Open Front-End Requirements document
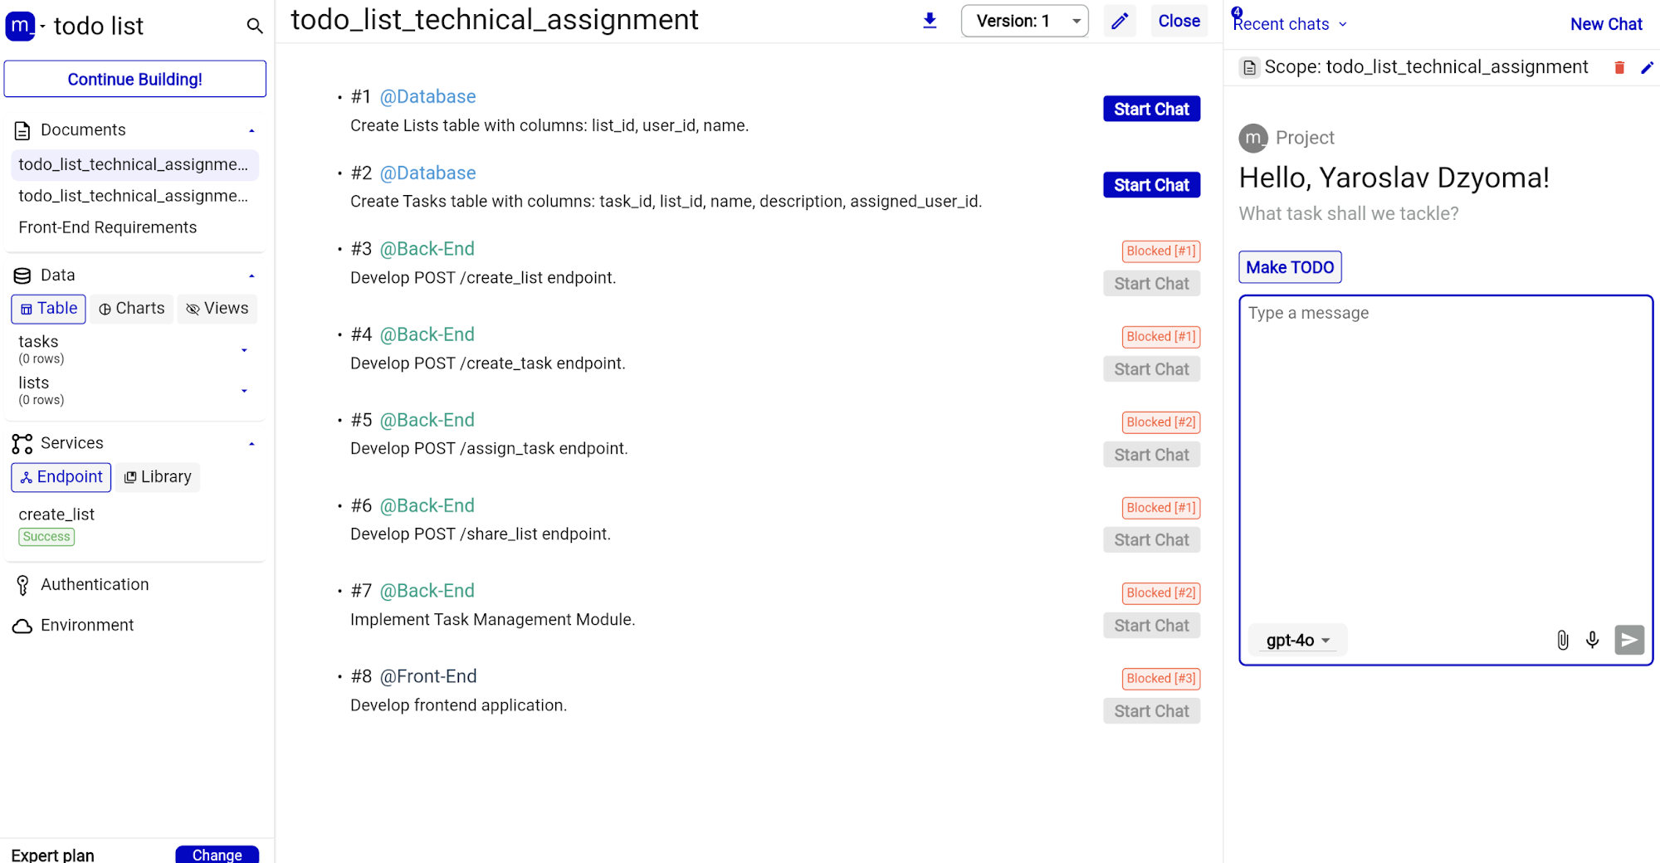 [108, 227]
